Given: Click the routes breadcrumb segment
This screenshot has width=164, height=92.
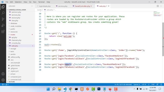Looking at the screenshot, I should point(39,10).
